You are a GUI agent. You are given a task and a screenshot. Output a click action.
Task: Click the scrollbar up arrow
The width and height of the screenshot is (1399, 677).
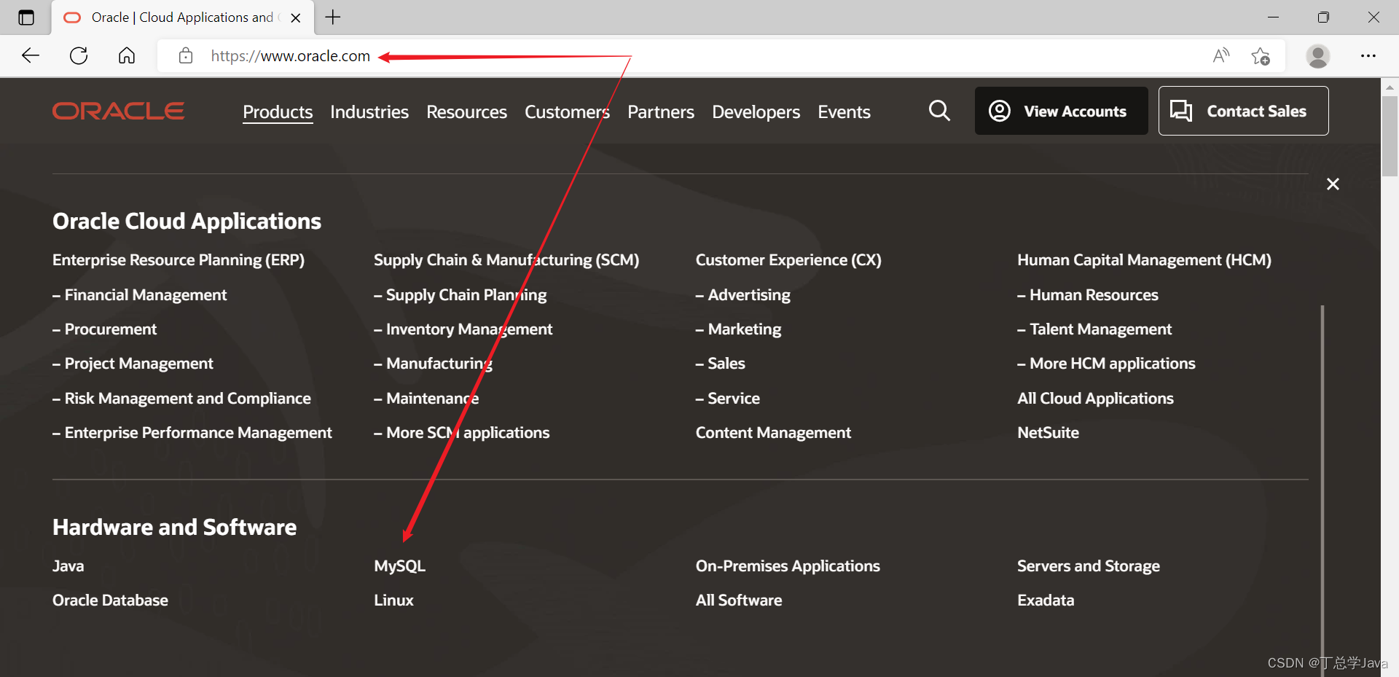(1390, 87)
